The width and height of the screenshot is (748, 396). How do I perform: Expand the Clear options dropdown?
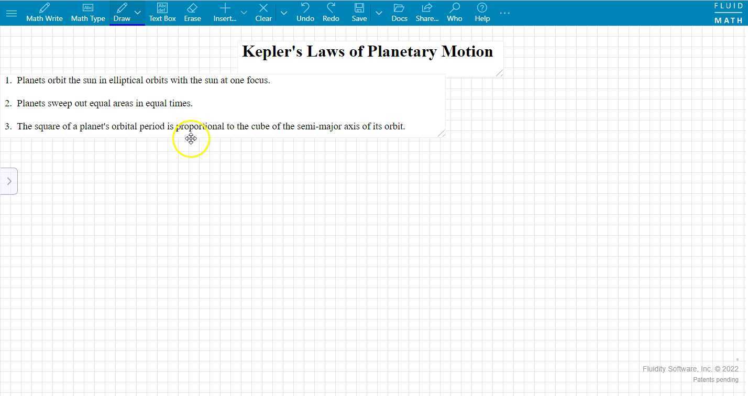284,13
